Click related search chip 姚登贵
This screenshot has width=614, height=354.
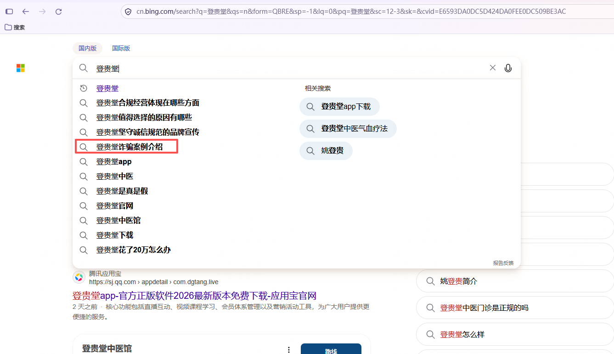(326, 151)
